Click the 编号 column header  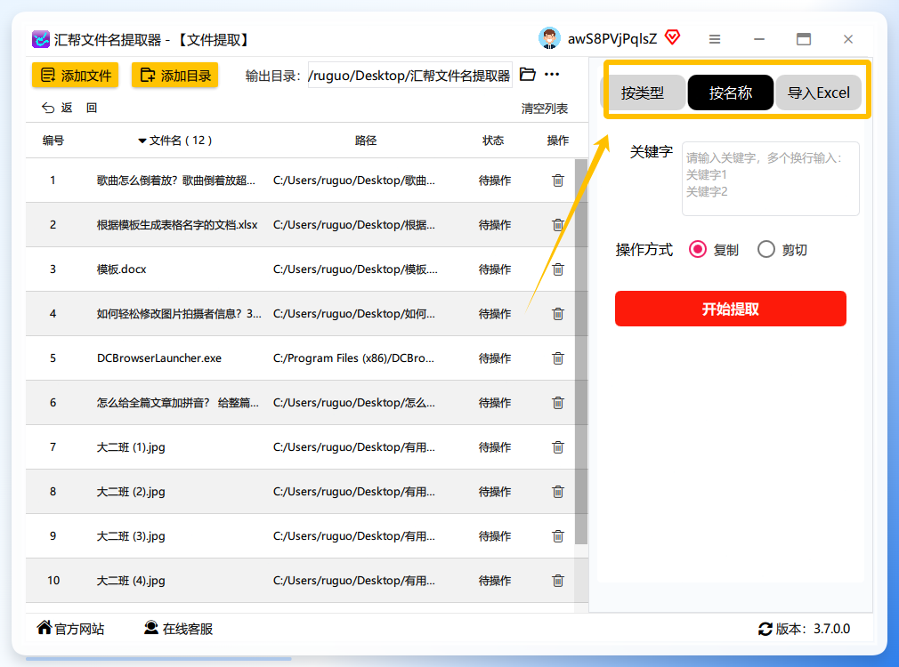(x=53, y=141)
